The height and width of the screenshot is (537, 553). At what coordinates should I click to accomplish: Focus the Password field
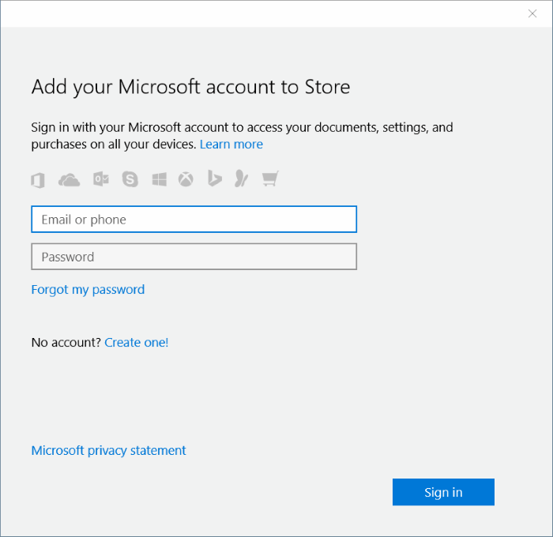point(194,257)
